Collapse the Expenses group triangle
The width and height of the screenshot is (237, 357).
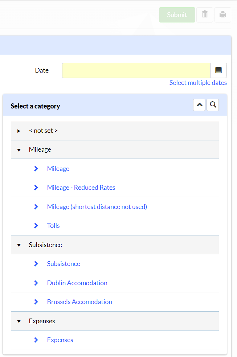[19, 321]
